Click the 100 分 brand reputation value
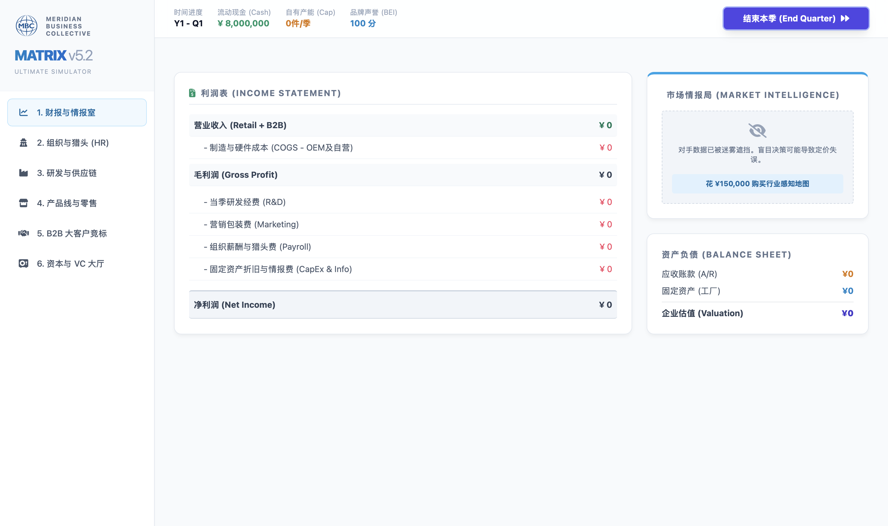The image size is (888, 526). point(363,23)
